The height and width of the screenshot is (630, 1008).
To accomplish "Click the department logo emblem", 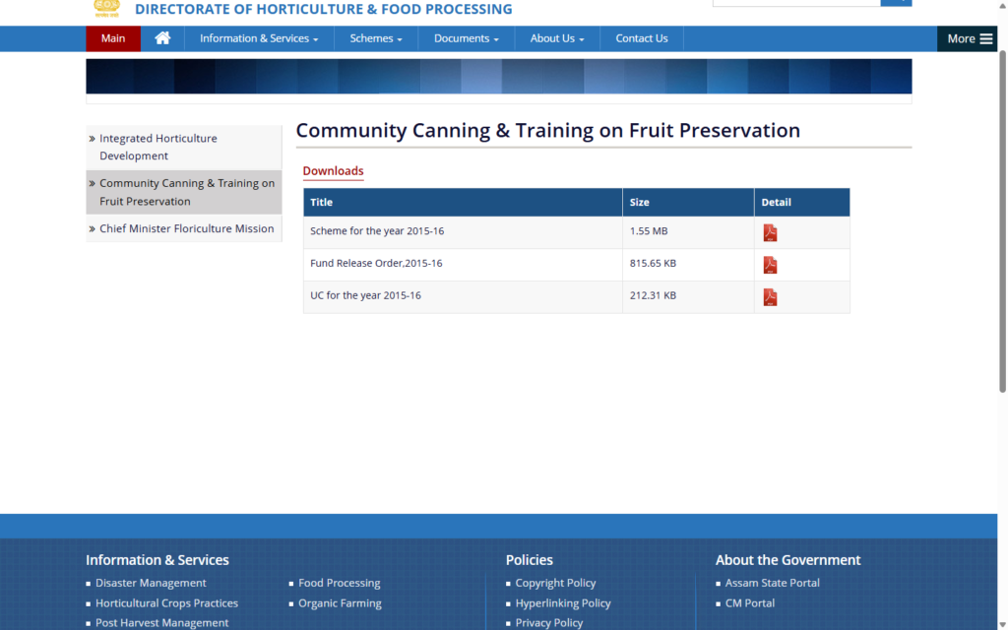I will [x=106, y=8].
